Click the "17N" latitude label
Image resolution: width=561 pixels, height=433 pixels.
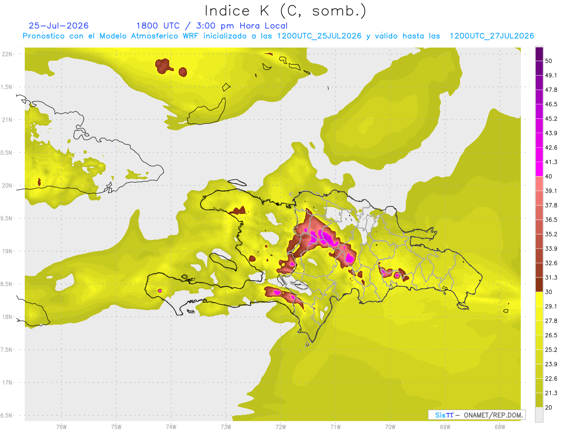[7, 383]
